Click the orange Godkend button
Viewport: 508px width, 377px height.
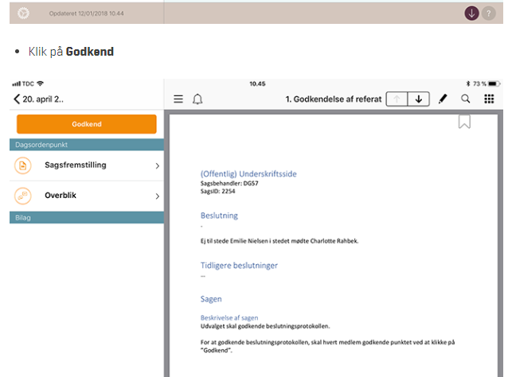tap(86, 124)
